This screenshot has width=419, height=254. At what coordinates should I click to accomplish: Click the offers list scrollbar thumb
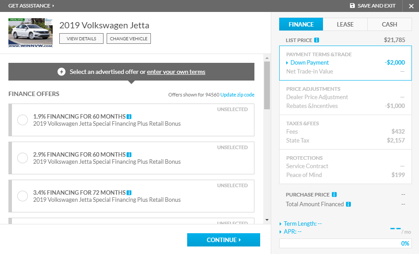tap(267, 85)
